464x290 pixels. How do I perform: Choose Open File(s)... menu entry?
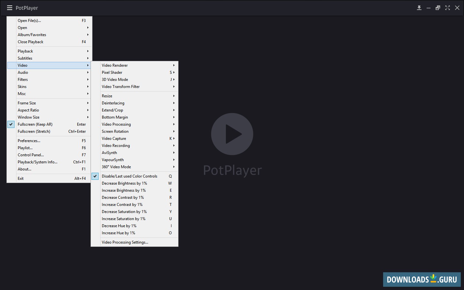click(x=49, y=21)
